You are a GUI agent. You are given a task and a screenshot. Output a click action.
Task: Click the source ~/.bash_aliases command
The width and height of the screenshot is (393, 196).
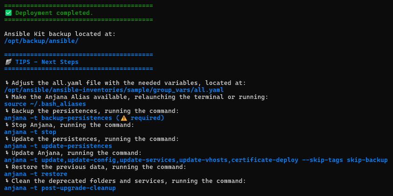(x=45, y=104)
